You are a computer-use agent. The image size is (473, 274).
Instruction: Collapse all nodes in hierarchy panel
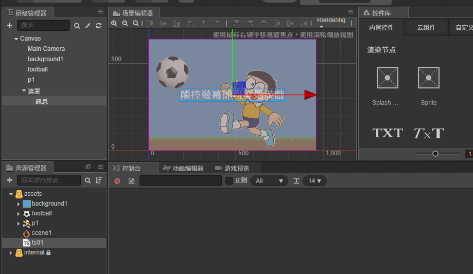click(x=88, y=26)
